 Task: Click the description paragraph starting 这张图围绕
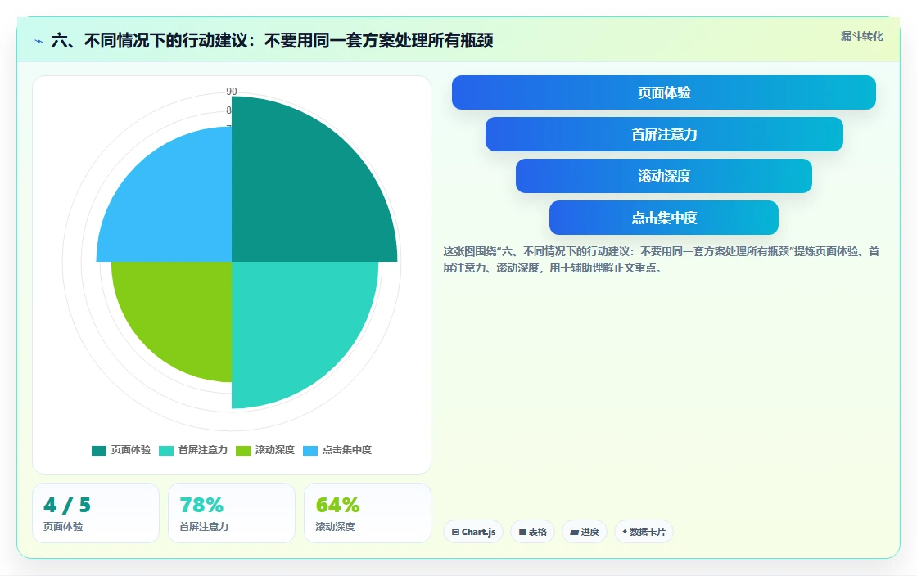pyautogui.click(x=661, y=259)
